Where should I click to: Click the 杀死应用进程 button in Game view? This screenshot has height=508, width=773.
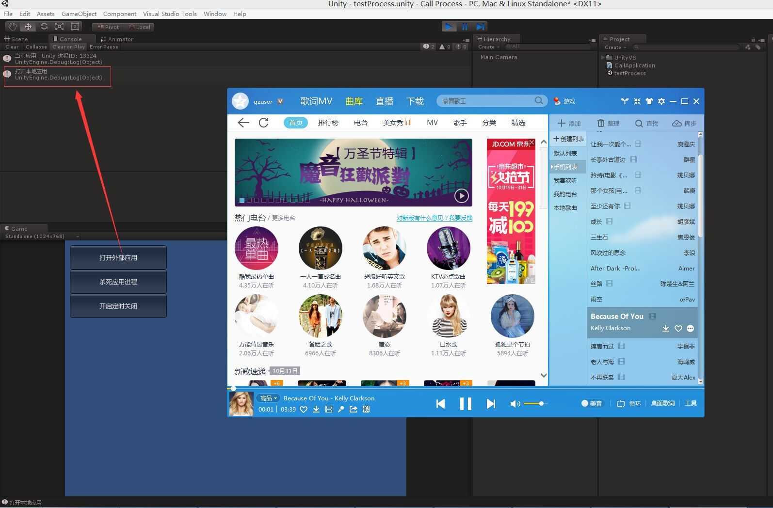pos(118,282)
